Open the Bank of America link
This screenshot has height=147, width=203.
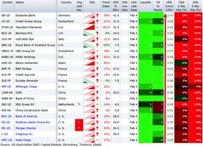click(26, 116)
